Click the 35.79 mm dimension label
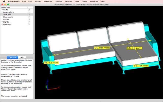The height and width of the screenshot is (102, 163). [141, 66]
